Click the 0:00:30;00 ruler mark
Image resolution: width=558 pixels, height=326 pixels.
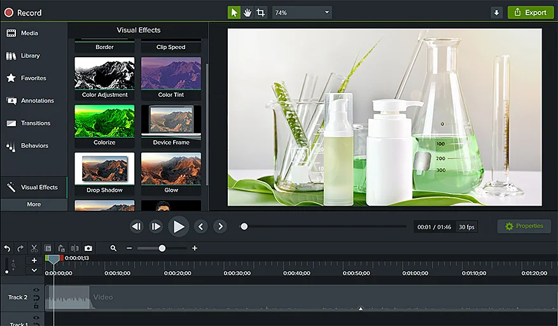click(x=237, y=273)
